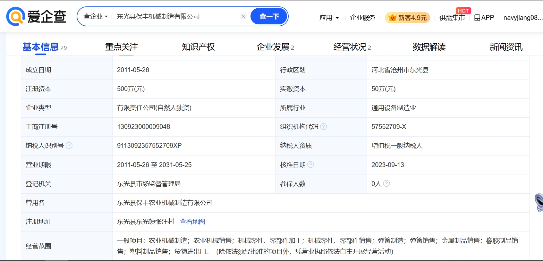
Task: Click the help icon next to 组织机构代码
Action: (x=324, y=127)
